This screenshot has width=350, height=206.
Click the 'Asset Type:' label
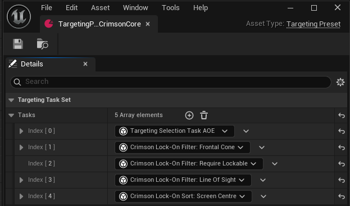click(x=265, y=24)
